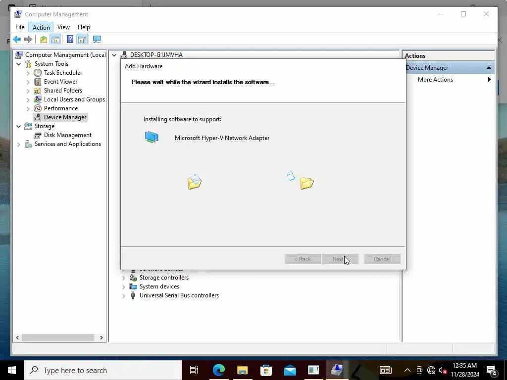Select Computer Management (Local) root node
This screenshot has width=507, height=380.
(65, 55)
